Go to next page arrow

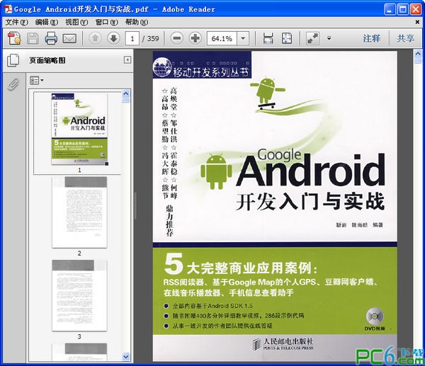coord(113,38)
